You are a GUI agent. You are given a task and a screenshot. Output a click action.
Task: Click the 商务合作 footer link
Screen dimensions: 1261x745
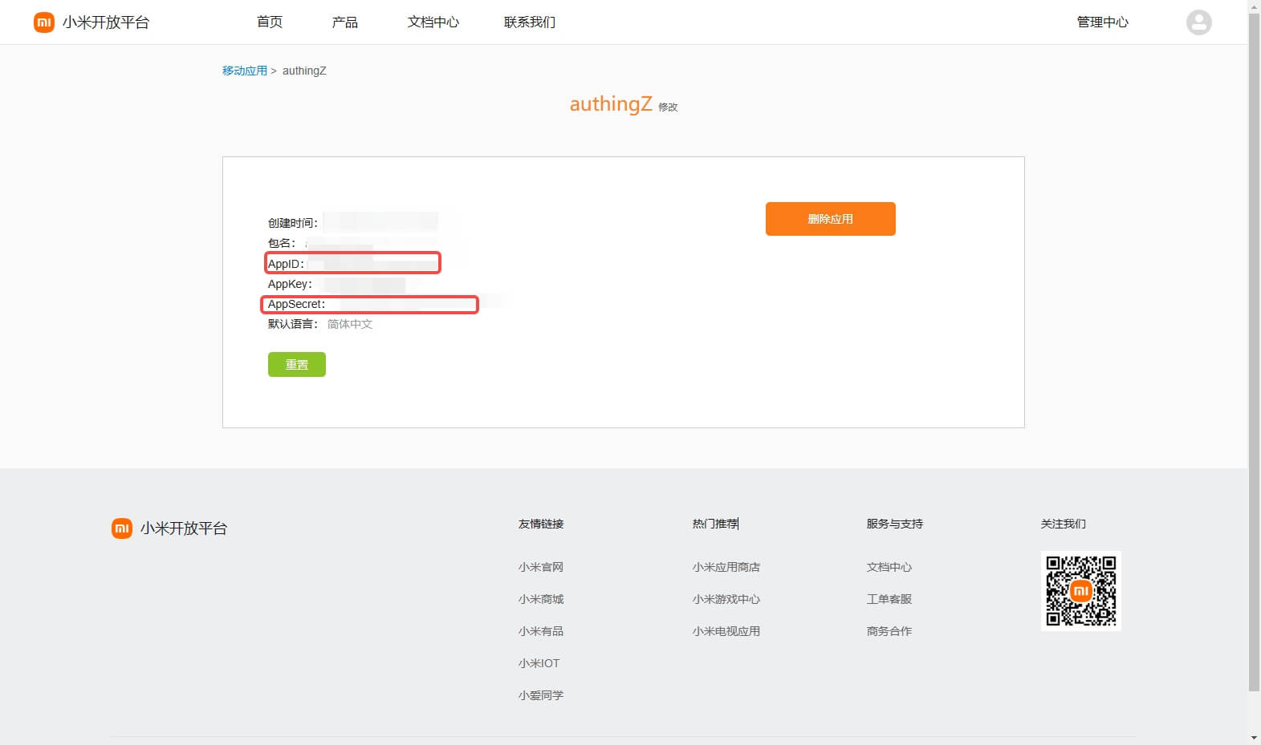pyautogui.click(x=889, y=631)
